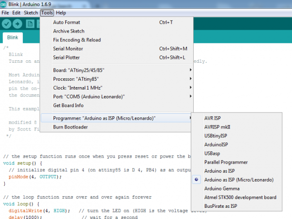The width and height of the screenshot is (292, 219).
Task: Click the Upload arrow toolbar icon
Action: point(18,24)
